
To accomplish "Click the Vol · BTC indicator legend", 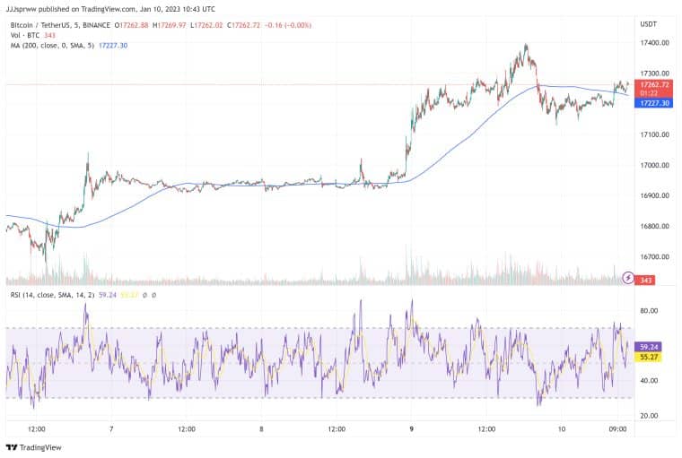I will (25, 35).
